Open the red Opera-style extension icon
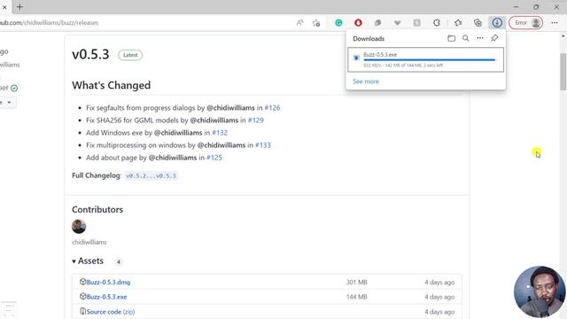Screen dimensions: 567x319 tap(358, 23)
